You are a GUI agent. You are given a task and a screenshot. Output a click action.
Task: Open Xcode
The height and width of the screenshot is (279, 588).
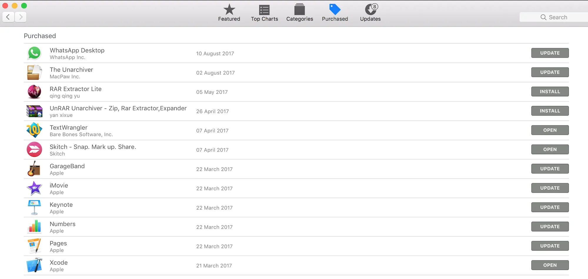[x=550, y=265]
